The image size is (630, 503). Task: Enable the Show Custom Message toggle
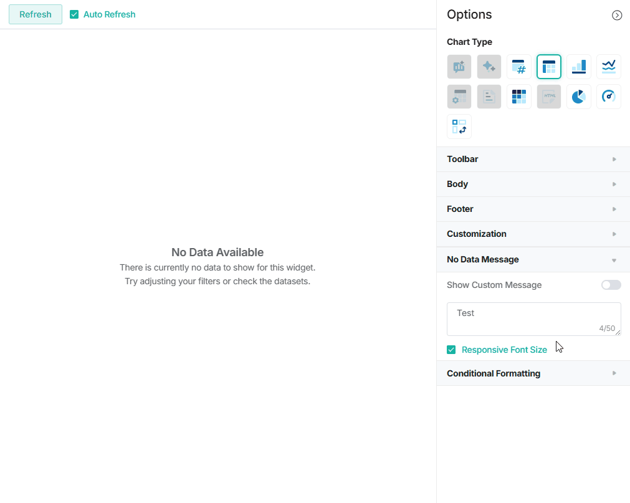tap(611, 285)
